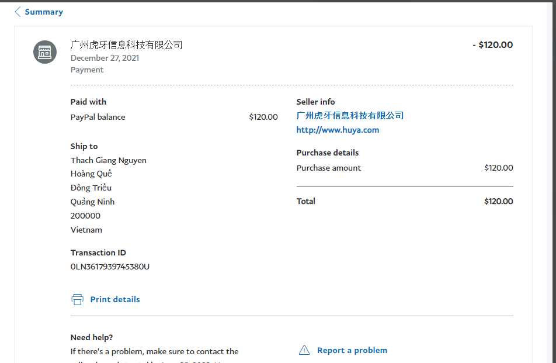Click the Need help? heading
Viewport: 556px width, 363px height.
click(x=92, y=337)
